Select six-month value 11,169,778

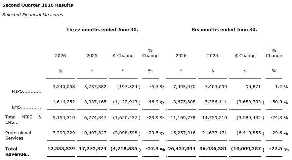[x=183, y=118]
